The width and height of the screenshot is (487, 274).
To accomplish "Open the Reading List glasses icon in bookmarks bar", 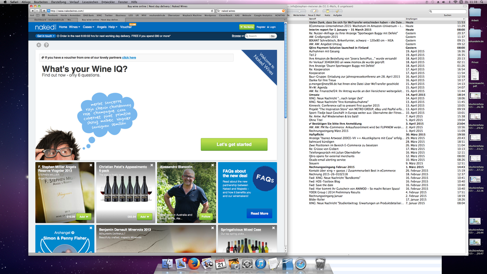I will [33, 15].
